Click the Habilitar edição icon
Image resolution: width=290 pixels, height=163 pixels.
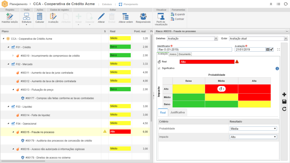[x=10, y=16]
